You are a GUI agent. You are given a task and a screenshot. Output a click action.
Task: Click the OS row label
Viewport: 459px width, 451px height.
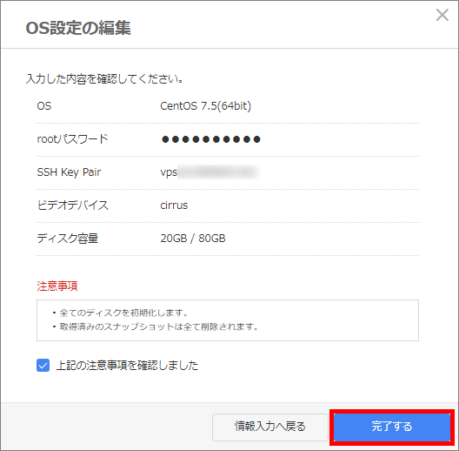click(44, 106)
